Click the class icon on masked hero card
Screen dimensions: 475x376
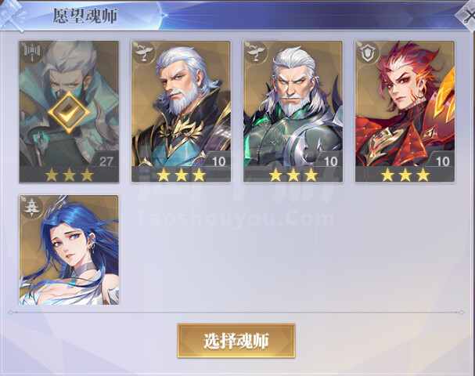coord(31,52)
